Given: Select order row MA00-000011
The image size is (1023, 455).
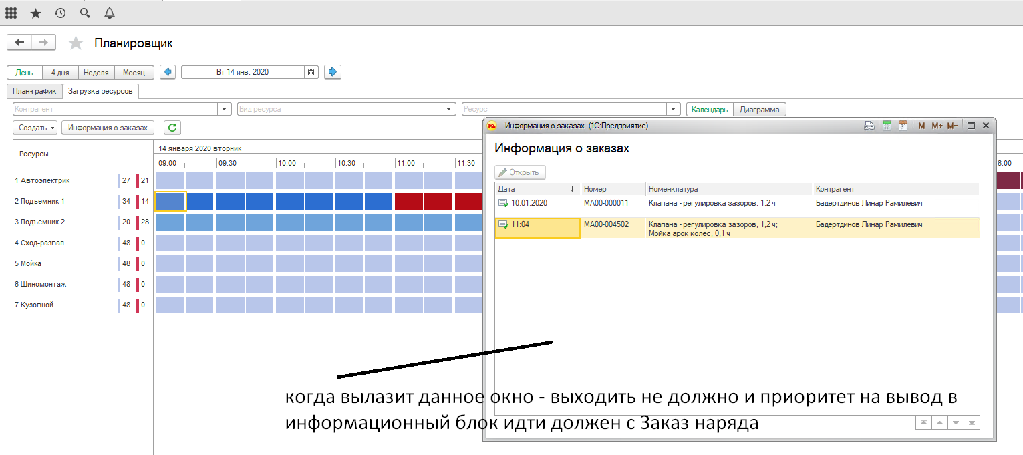Looking at the screenshot, I should click(605, 203).
